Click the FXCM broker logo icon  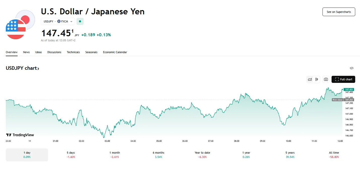click(59, 21)
